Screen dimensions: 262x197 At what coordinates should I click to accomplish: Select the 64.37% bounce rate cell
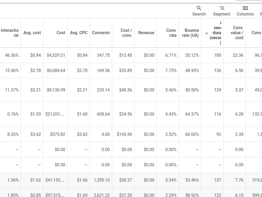(192, 114)
